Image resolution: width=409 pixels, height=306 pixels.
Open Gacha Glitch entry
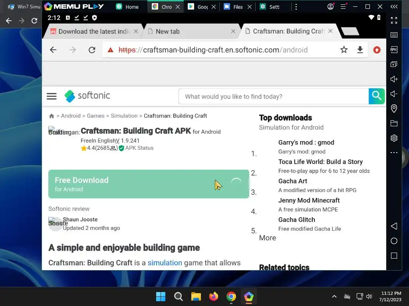tap(297, 220)
